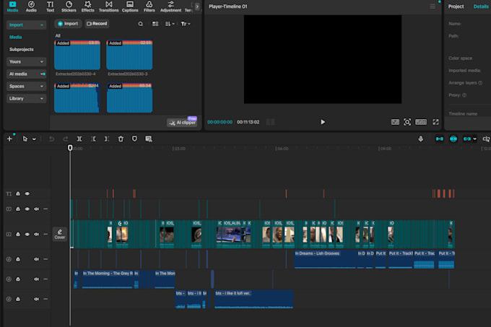Show more top tabs with the chevron
491x327 pixels.
[x=197, y=6]
